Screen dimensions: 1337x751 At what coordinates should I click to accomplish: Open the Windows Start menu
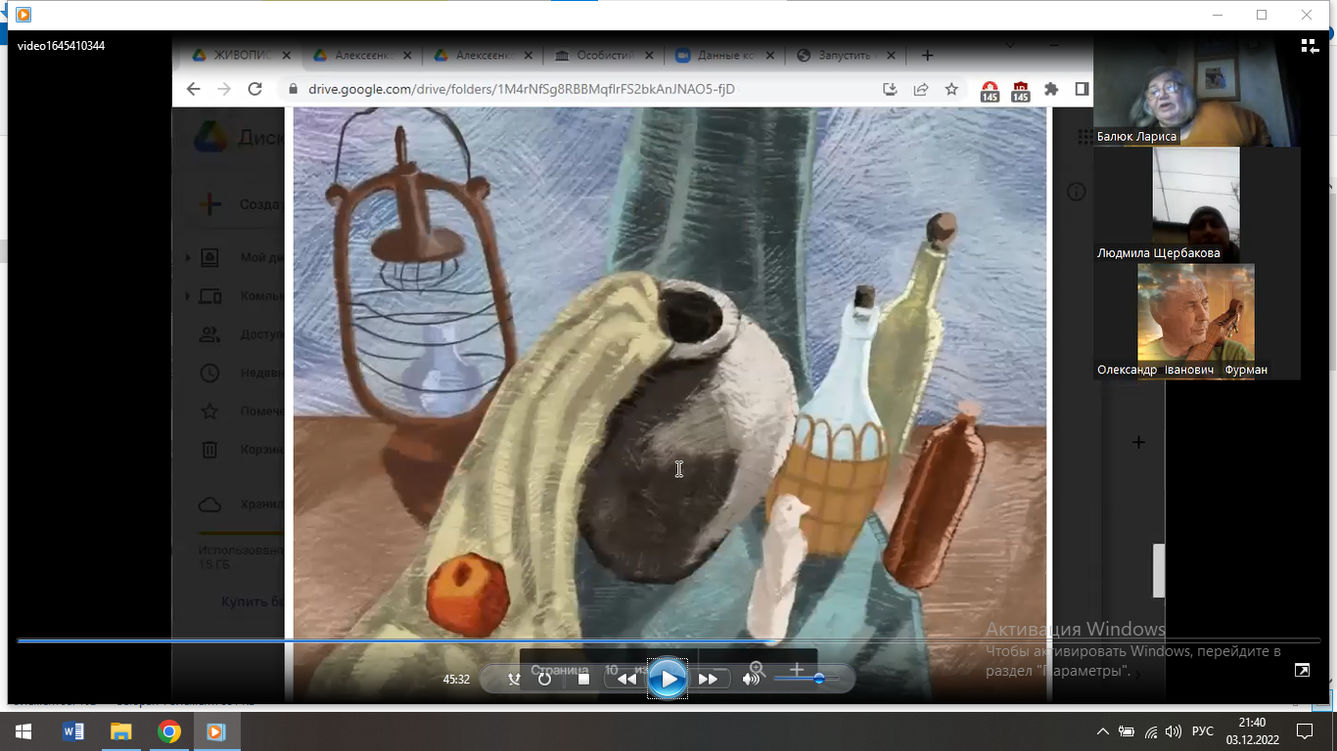(23, 731)
